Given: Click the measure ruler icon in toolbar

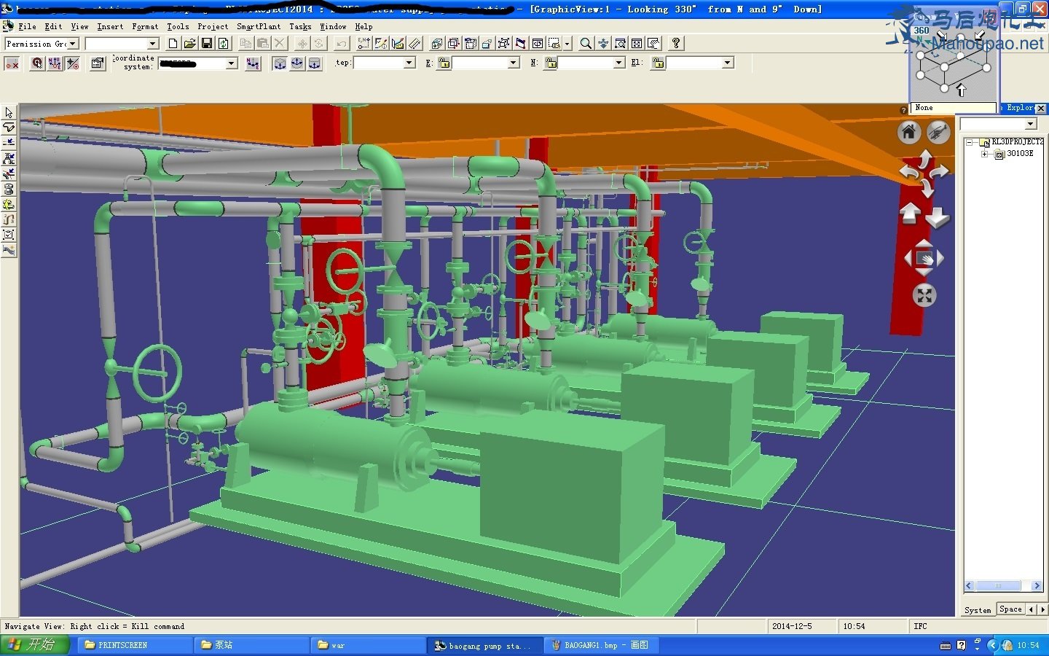Looking at the screenshot, I should 415,44.
